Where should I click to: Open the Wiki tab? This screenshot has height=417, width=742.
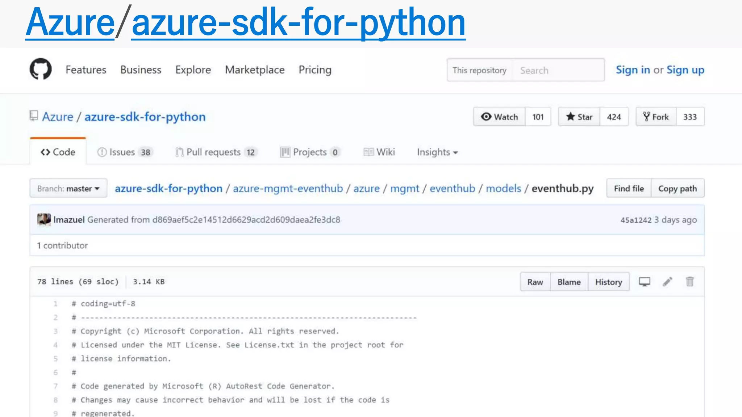pyautogui.click(x=379, y=152)
